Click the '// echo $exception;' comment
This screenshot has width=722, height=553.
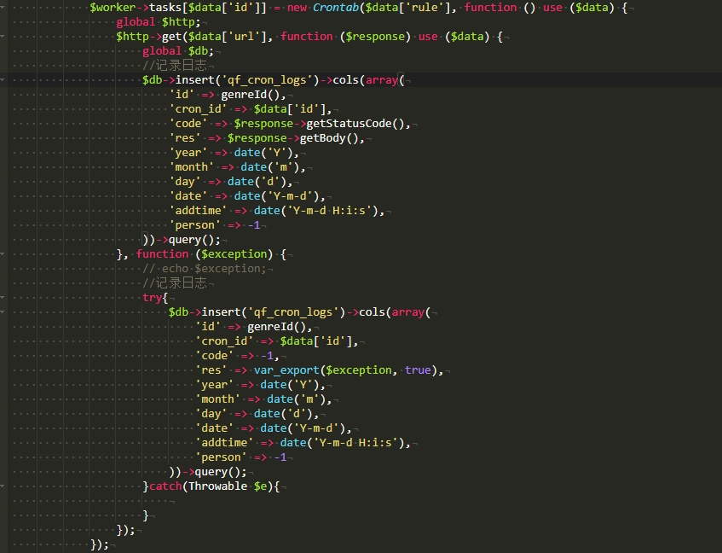(x=205, y=268)
